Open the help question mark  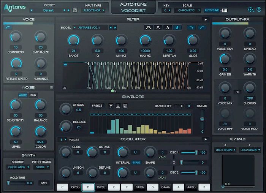(x=259, y=9)
